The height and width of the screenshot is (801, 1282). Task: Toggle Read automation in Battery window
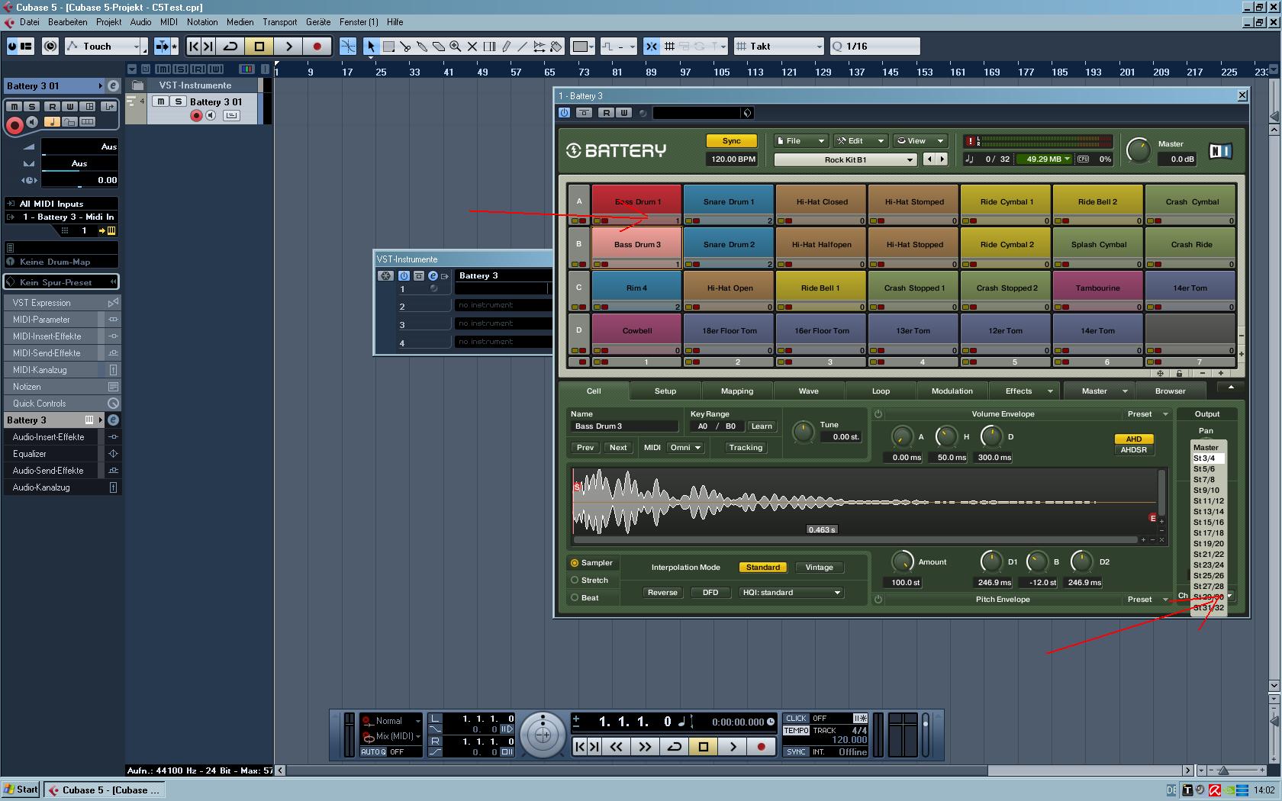click(x=606, y=113)
